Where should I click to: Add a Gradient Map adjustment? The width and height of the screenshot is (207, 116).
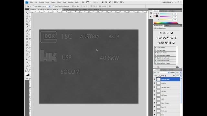click(x=170, y=43)
